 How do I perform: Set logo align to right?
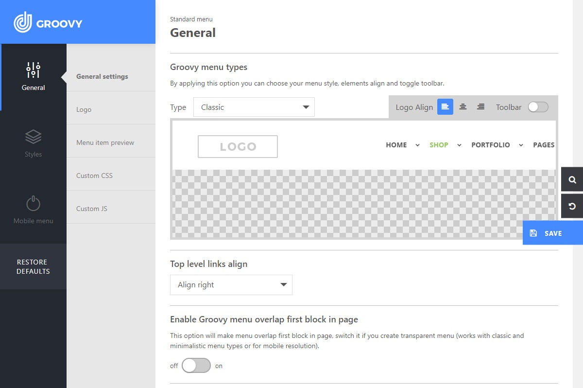[x=480, y=107]
